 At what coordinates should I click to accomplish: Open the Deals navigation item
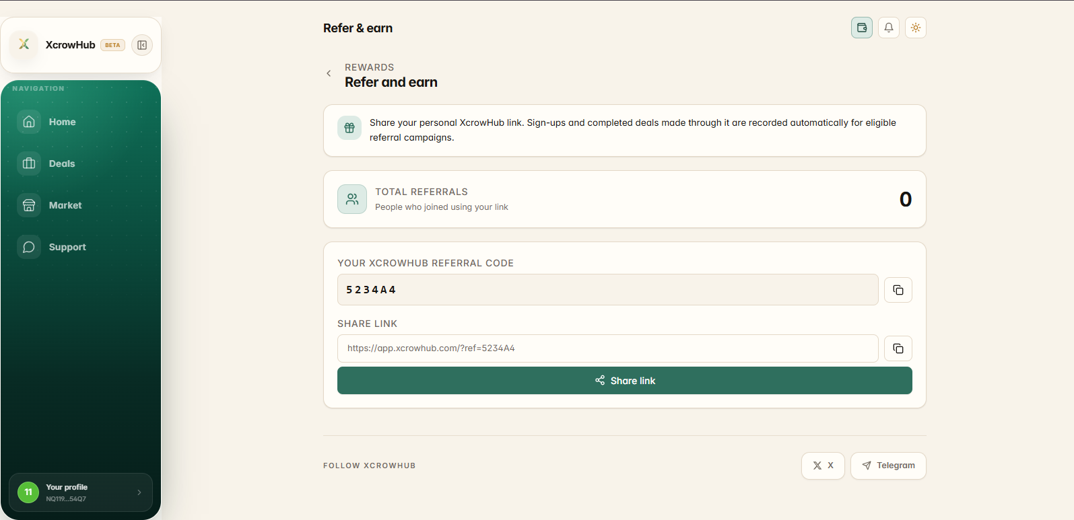tap(81, 163)
